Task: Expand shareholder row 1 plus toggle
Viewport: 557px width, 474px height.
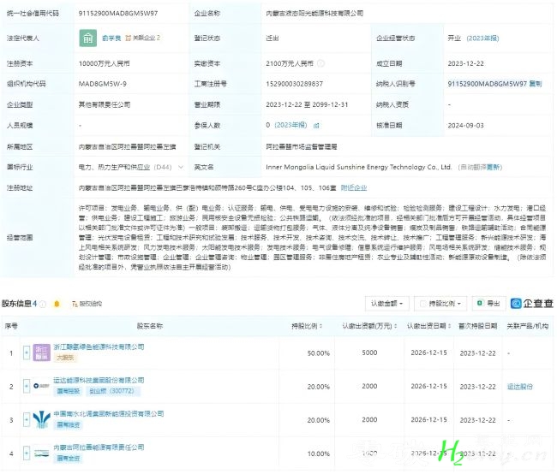Action: coord(27,353)
